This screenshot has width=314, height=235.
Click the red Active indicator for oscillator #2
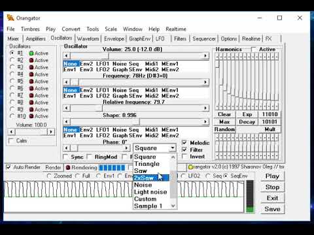coord(31,60)
